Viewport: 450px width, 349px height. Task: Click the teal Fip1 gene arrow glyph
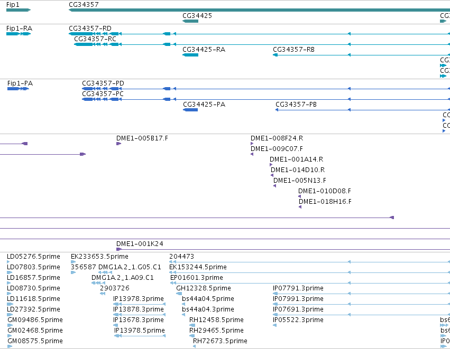click(x=19, y=10)
